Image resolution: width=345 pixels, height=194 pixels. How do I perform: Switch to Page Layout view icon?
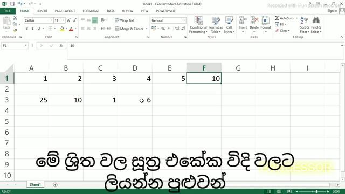pyautogui.click(x=279, y=191)
